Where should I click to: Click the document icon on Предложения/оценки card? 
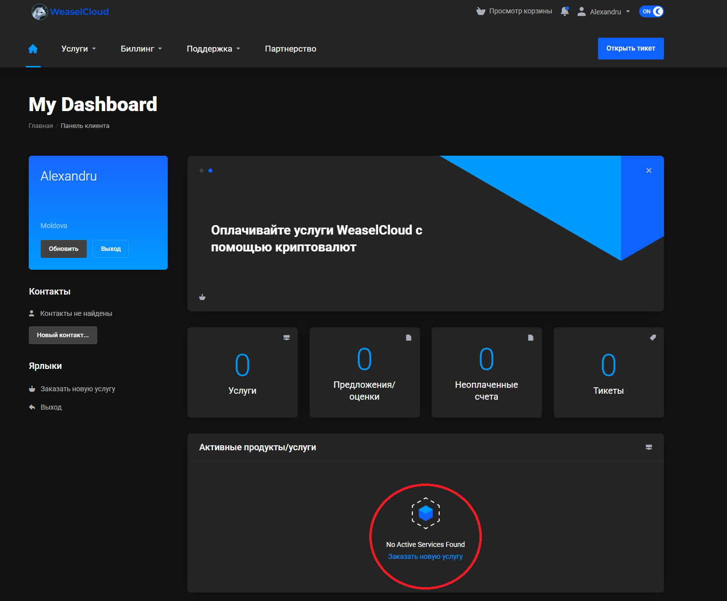408,338
